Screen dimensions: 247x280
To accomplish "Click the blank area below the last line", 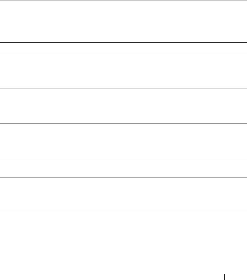I will (x=123, y=246).
